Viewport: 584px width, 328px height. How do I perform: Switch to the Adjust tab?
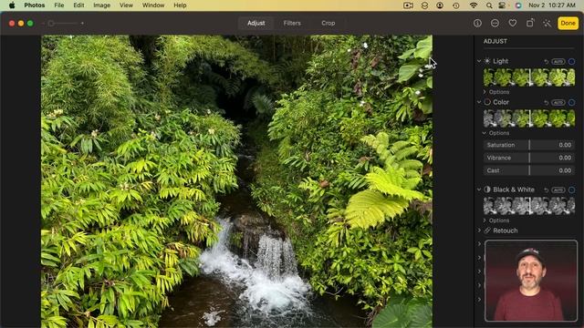256,23
